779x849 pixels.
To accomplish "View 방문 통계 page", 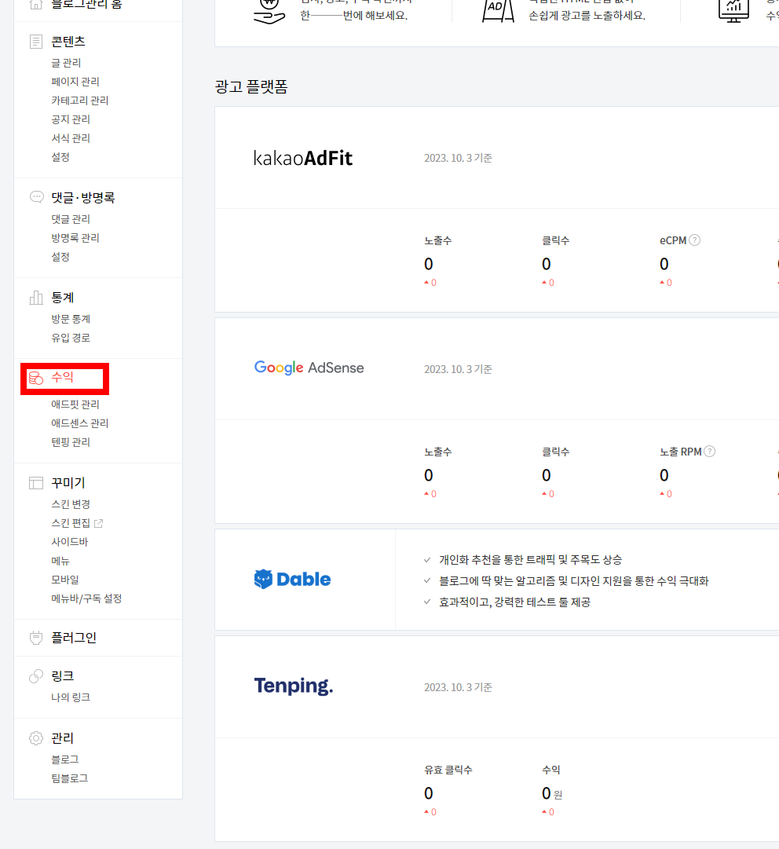I will coord(71,320).
